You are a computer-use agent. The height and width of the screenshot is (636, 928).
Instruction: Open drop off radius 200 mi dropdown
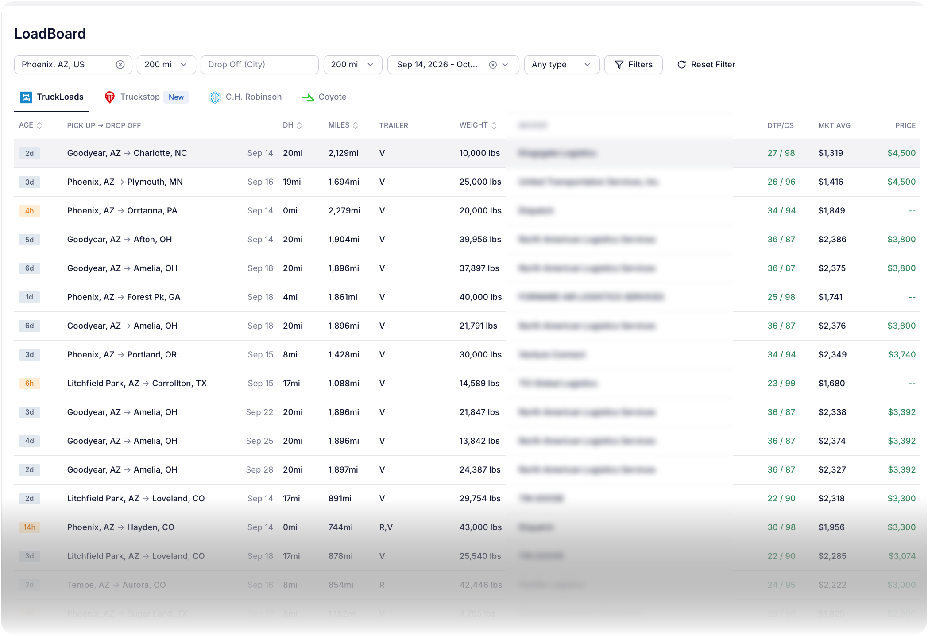(x=353, y=65)
